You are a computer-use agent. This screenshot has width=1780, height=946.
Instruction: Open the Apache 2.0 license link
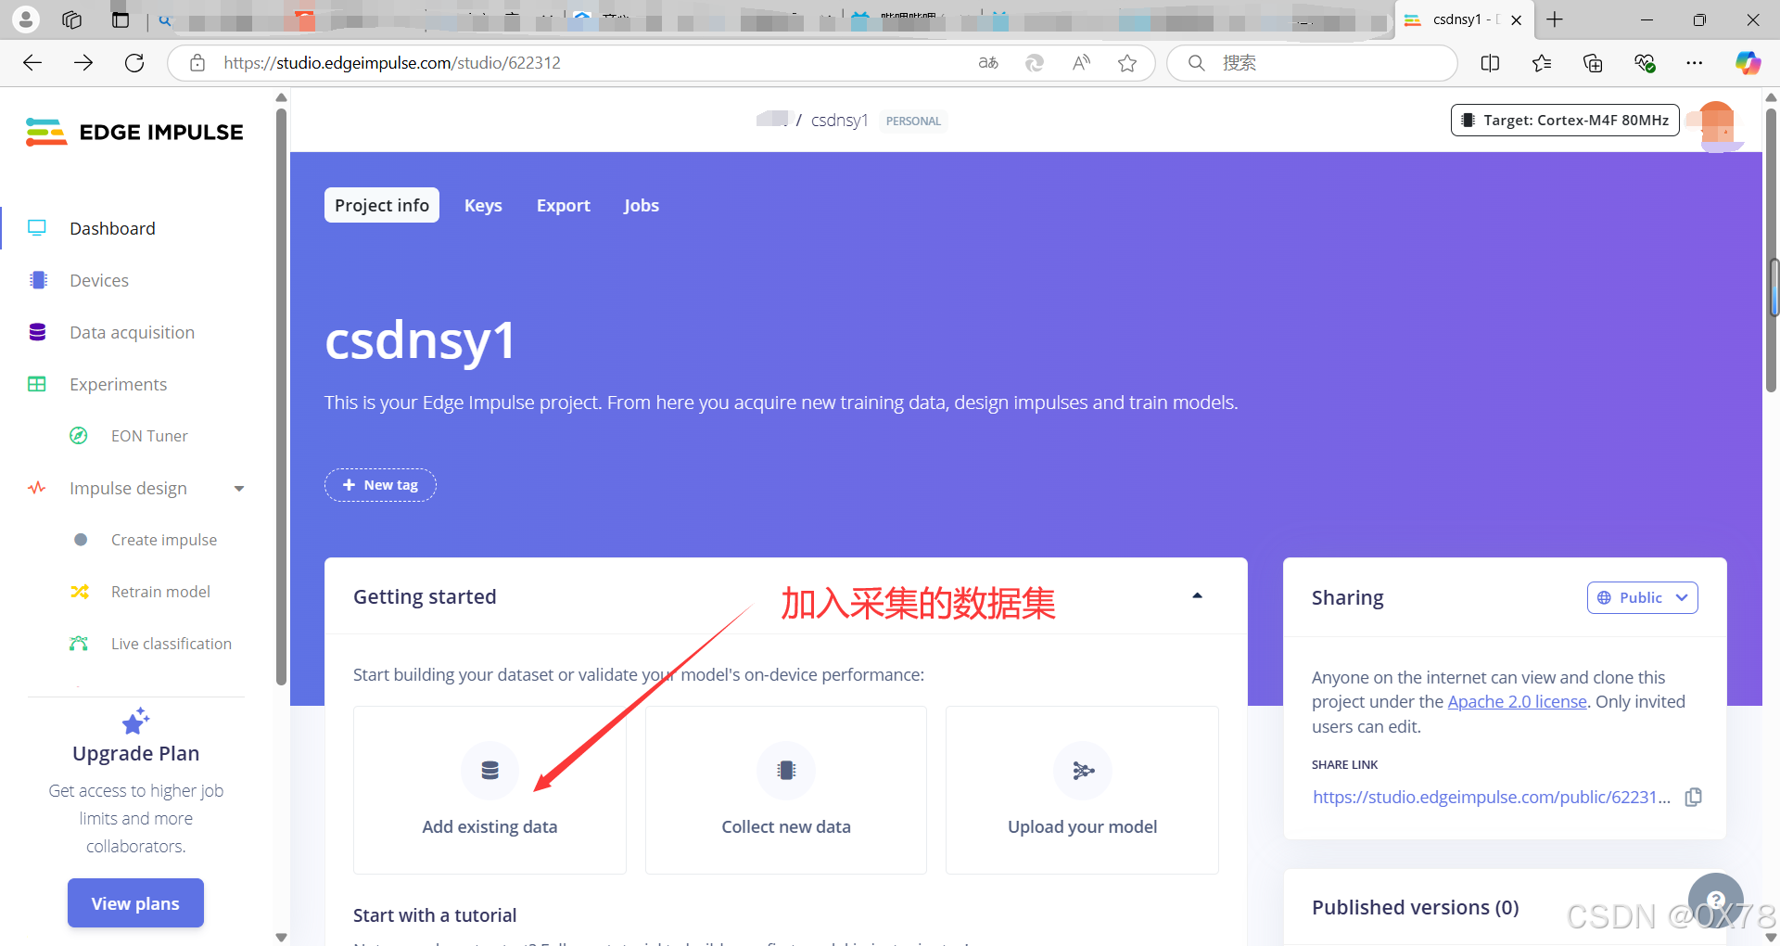(x=1517, y=702)
